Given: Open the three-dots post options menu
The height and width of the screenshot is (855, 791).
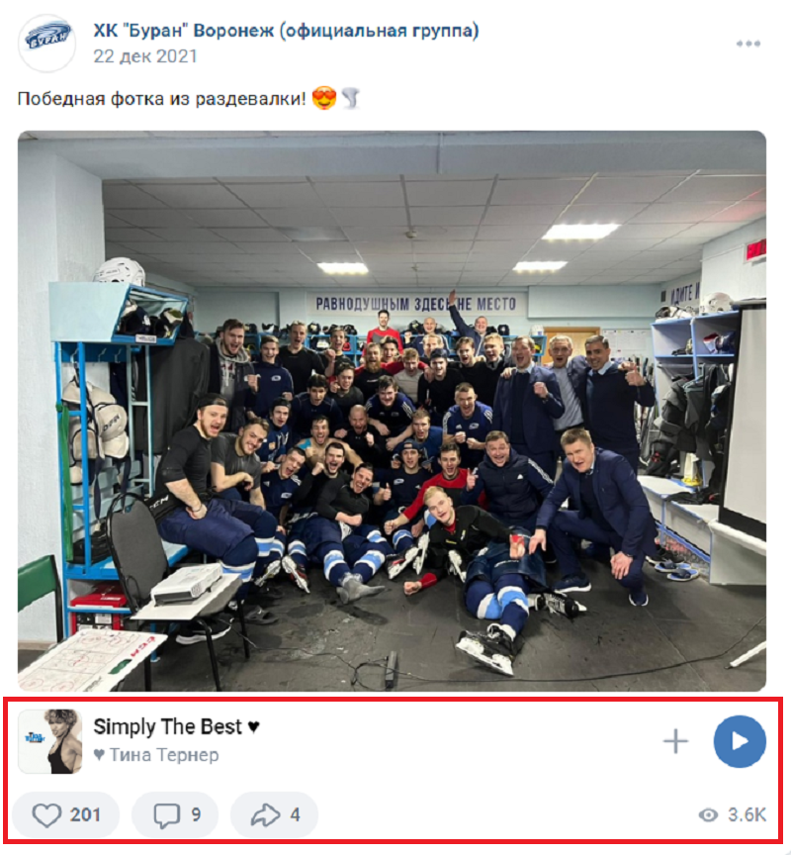Looking at the screenshot, I should pos(747,44).
